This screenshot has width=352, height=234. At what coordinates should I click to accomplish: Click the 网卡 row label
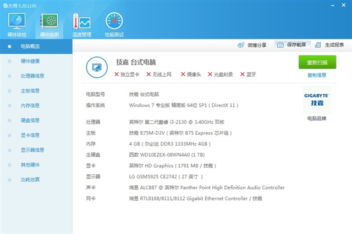coord(91,198)
